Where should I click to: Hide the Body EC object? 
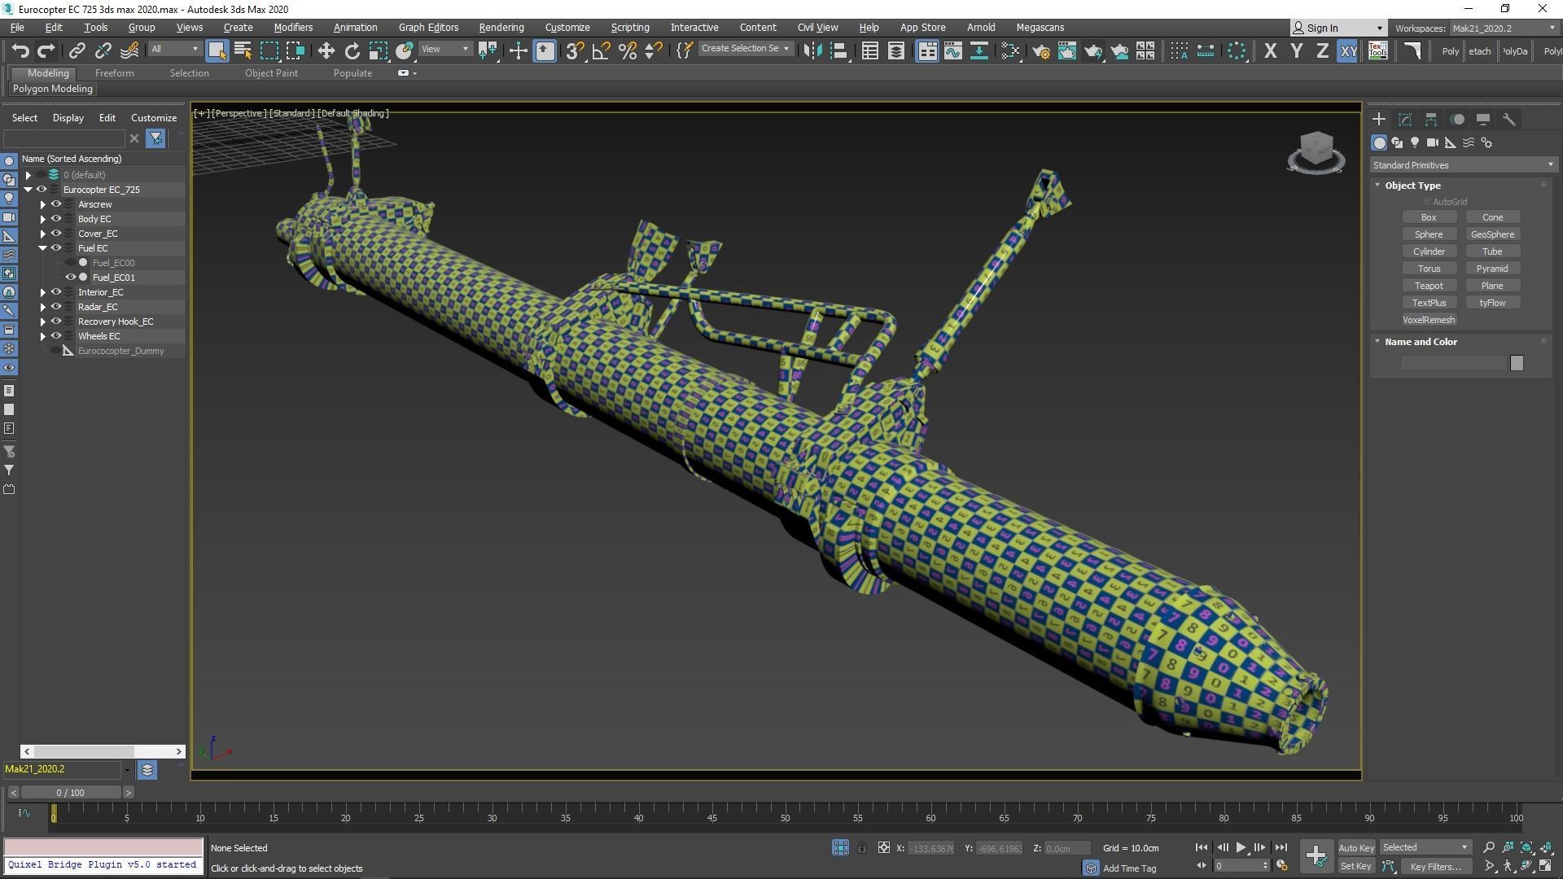[56, 219]
